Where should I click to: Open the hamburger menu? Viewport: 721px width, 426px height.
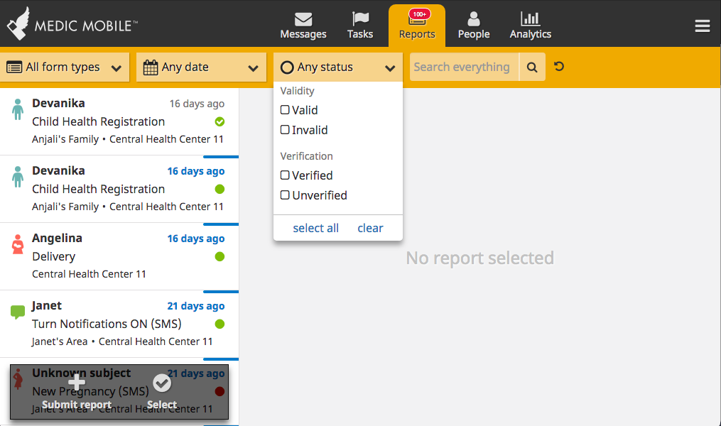point(702,26)
